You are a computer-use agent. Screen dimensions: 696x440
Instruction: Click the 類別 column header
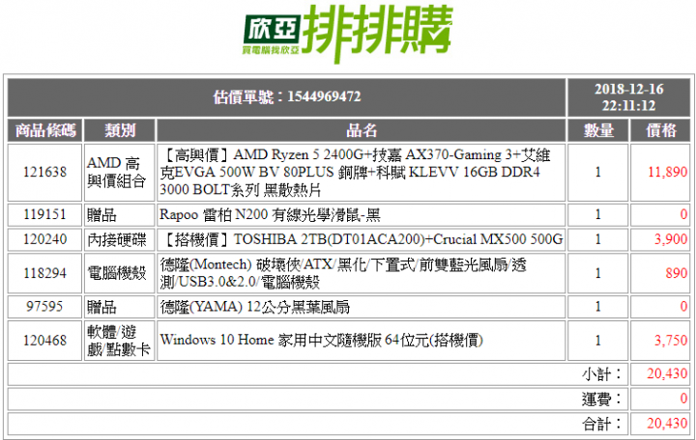[120, 130]
